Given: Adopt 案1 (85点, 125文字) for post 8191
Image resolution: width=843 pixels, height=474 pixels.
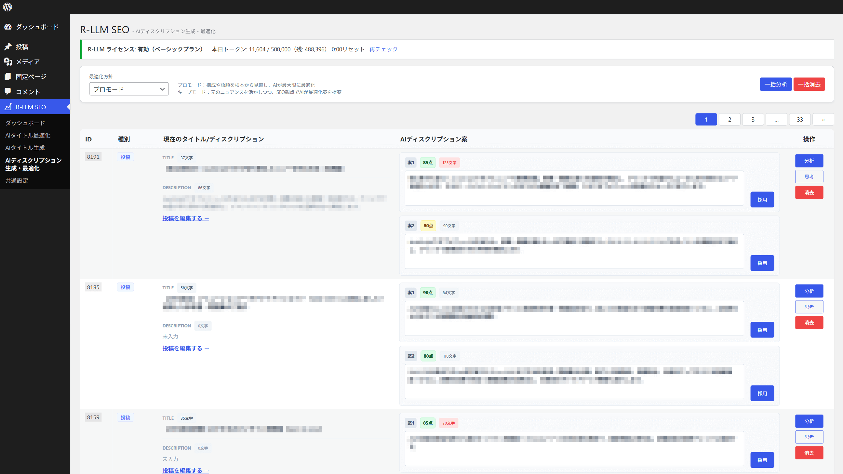Looking at the screenshot, I should [x=762, y=200].
